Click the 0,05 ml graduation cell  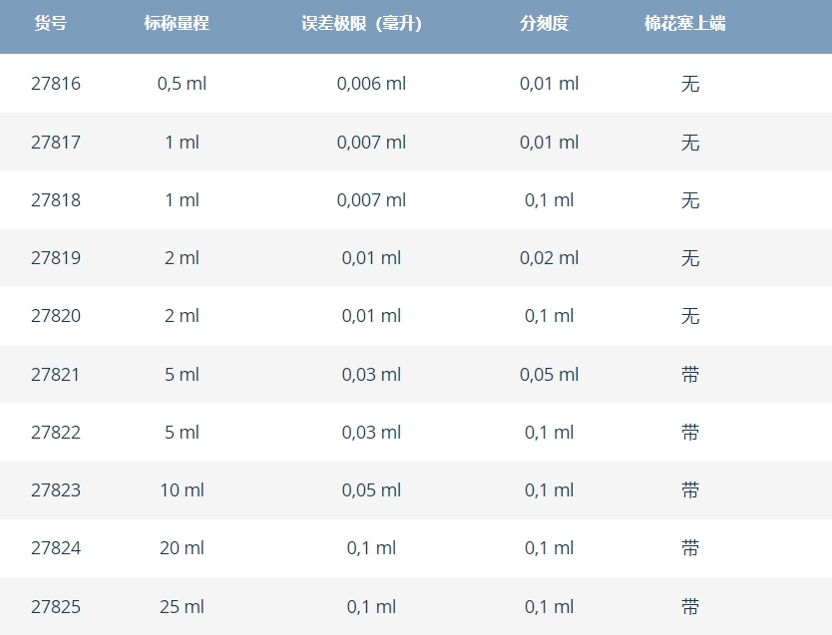(x=550, y=374)
